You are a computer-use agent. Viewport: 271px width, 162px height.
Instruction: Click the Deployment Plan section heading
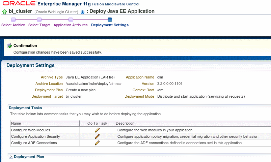tap(29, 157)
